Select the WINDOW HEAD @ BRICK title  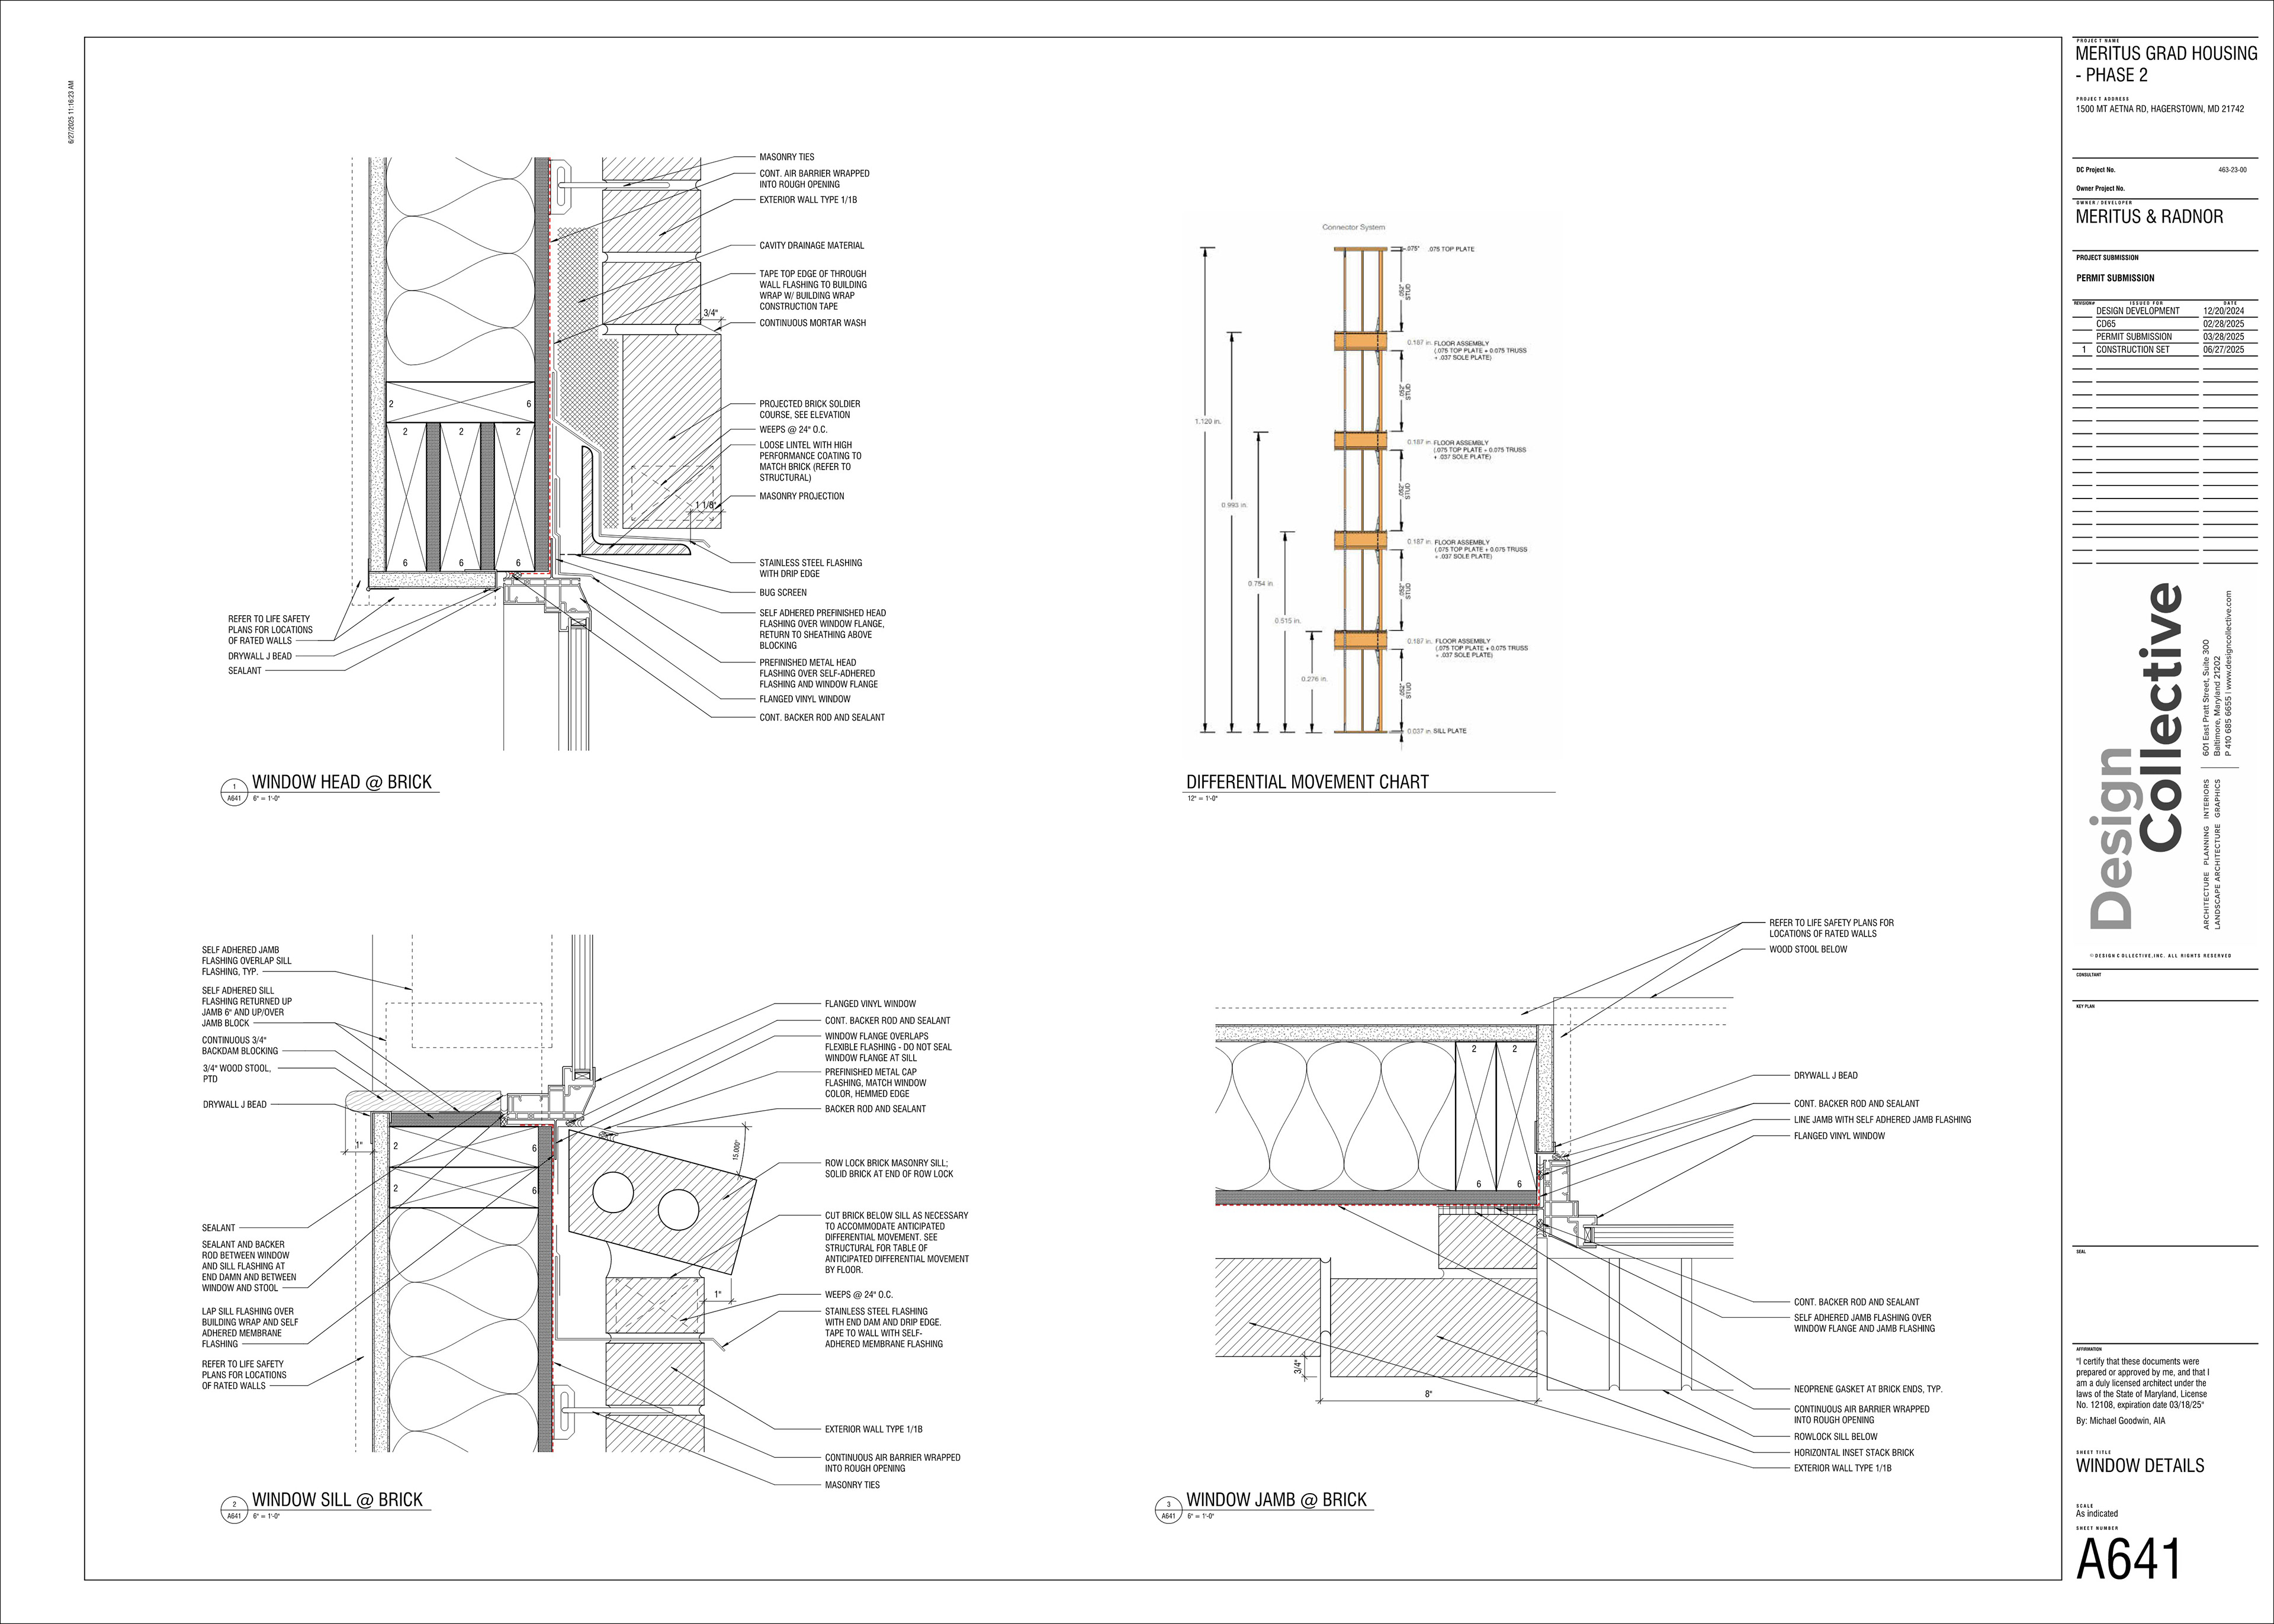coord(341,782)
